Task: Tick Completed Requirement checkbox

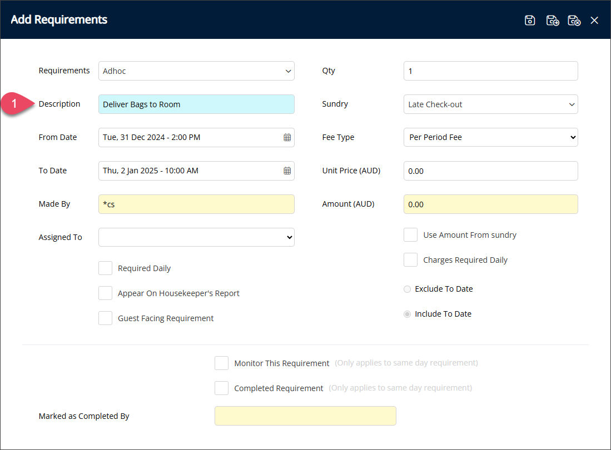Action: tap(221, 388)
